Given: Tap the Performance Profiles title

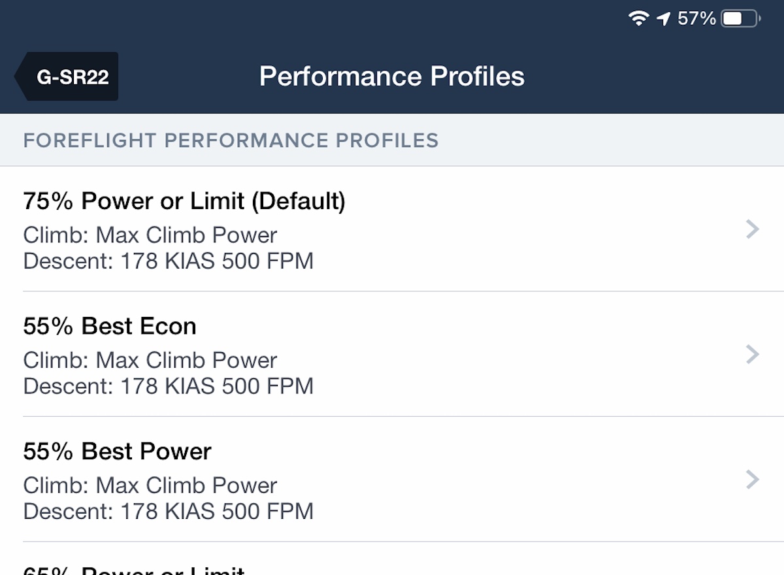Looking at the screenshot, I should [x=392, y=76].
